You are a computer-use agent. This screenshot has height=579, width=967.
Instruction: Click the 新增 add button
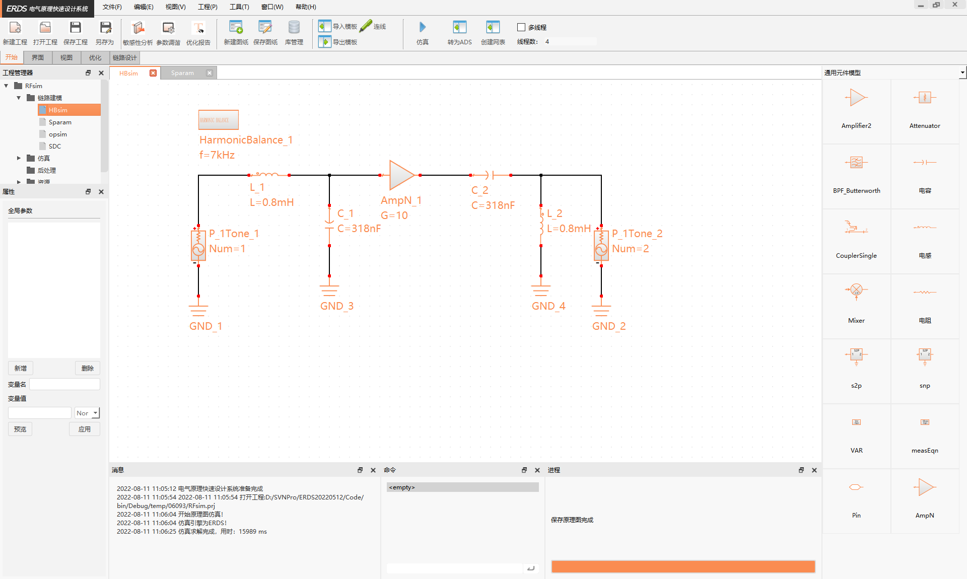[21, 368]
